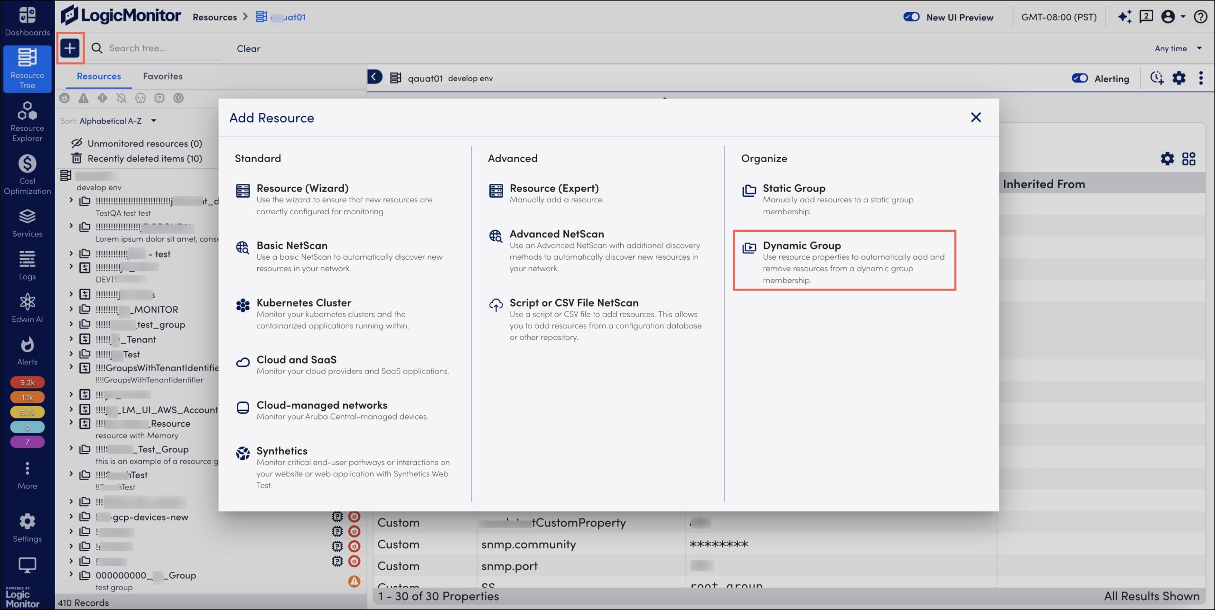
Task: Focus the Search tree input field
Action: [x=164, y=48]
